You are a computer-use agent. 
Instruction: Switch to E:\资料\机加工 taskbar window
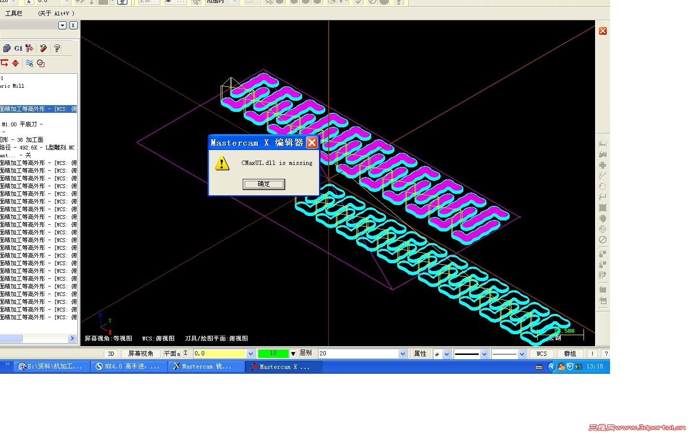click(51, 366)
